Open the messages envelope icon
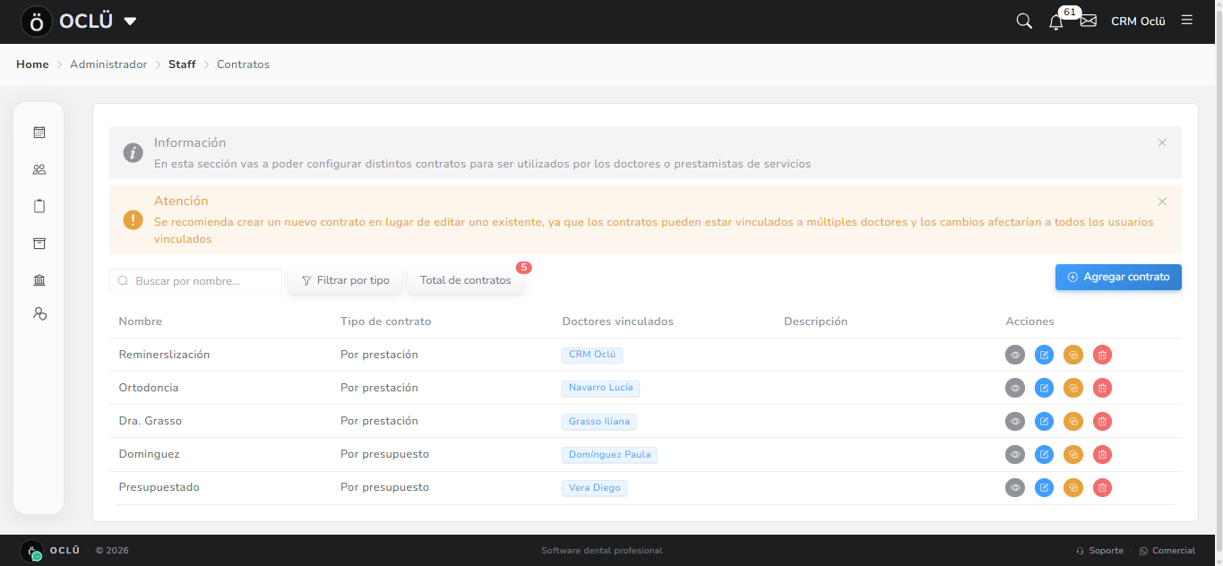1223x566 pixels. pyautogui.click(x=1089, y=21)
